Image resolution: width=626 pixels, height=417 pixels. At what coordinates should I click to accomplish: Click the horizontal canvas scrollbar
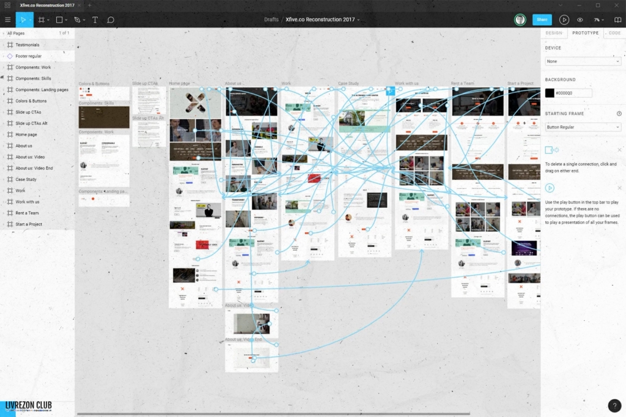point(273,414)
